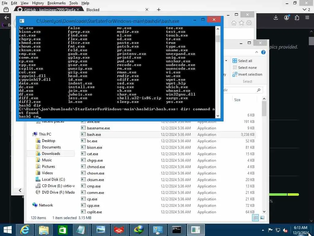Open Internet Download Manager taskbar icon
The height and width of the screenshot is (236, 314).
(139, 230)
